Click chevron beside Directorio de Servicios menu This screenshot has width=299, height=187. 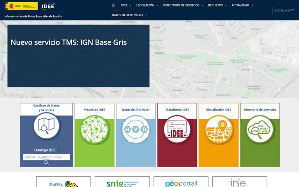pos(202,5)
